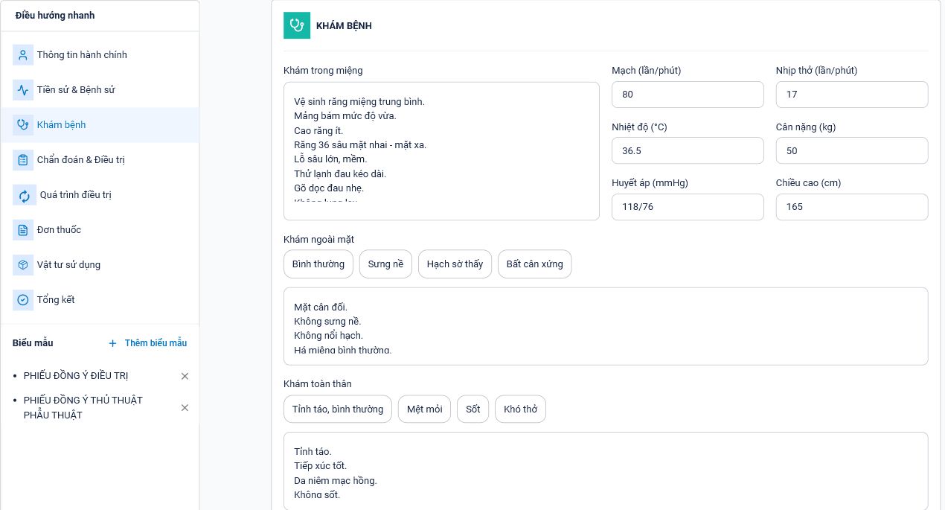The width and height of the screenshot is (945, 510).
Task: Click the checkmark icon beside Tổng kết
Action: tap(23, 300)
